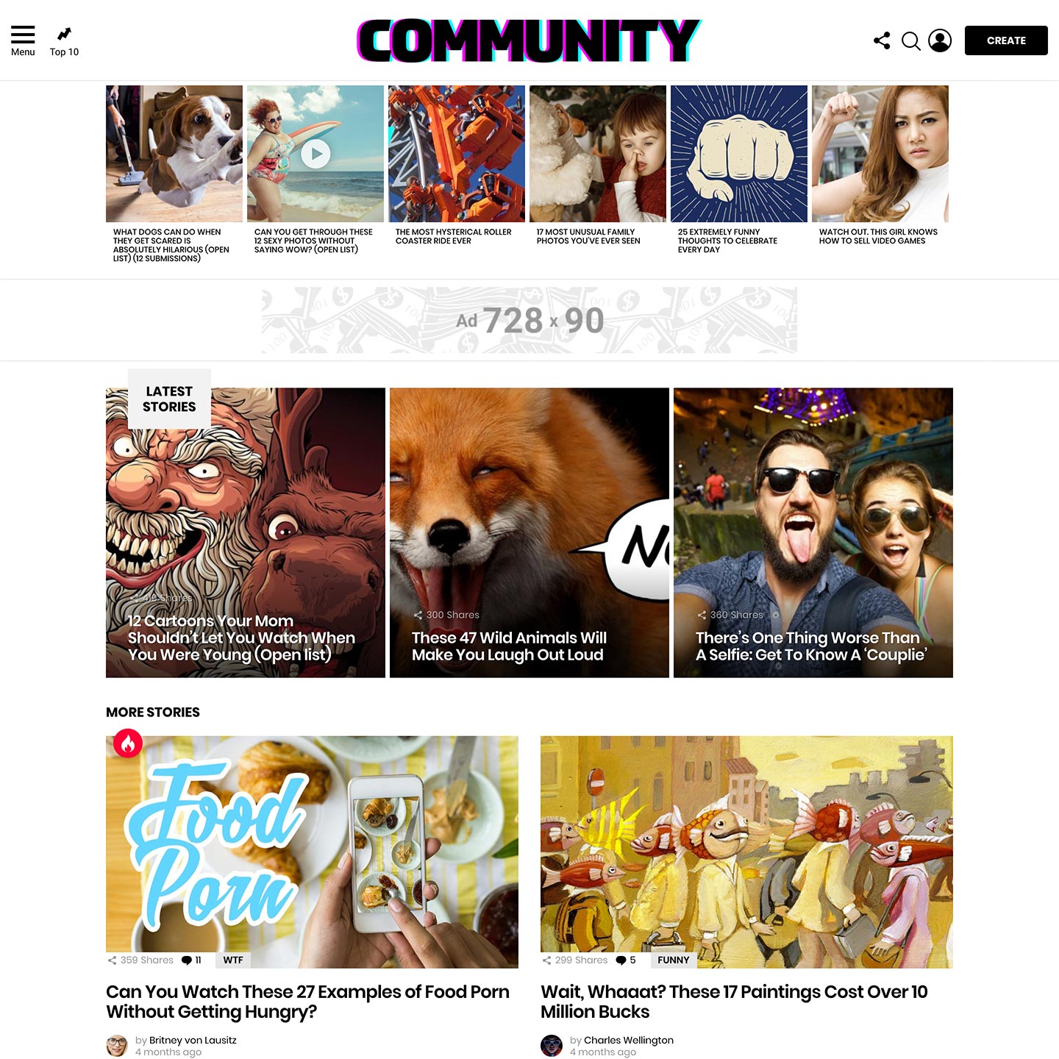
Task: Open 'Wait, Whaaat? These 17 Paintings' headline
Action: click(x=734, y=1002)
